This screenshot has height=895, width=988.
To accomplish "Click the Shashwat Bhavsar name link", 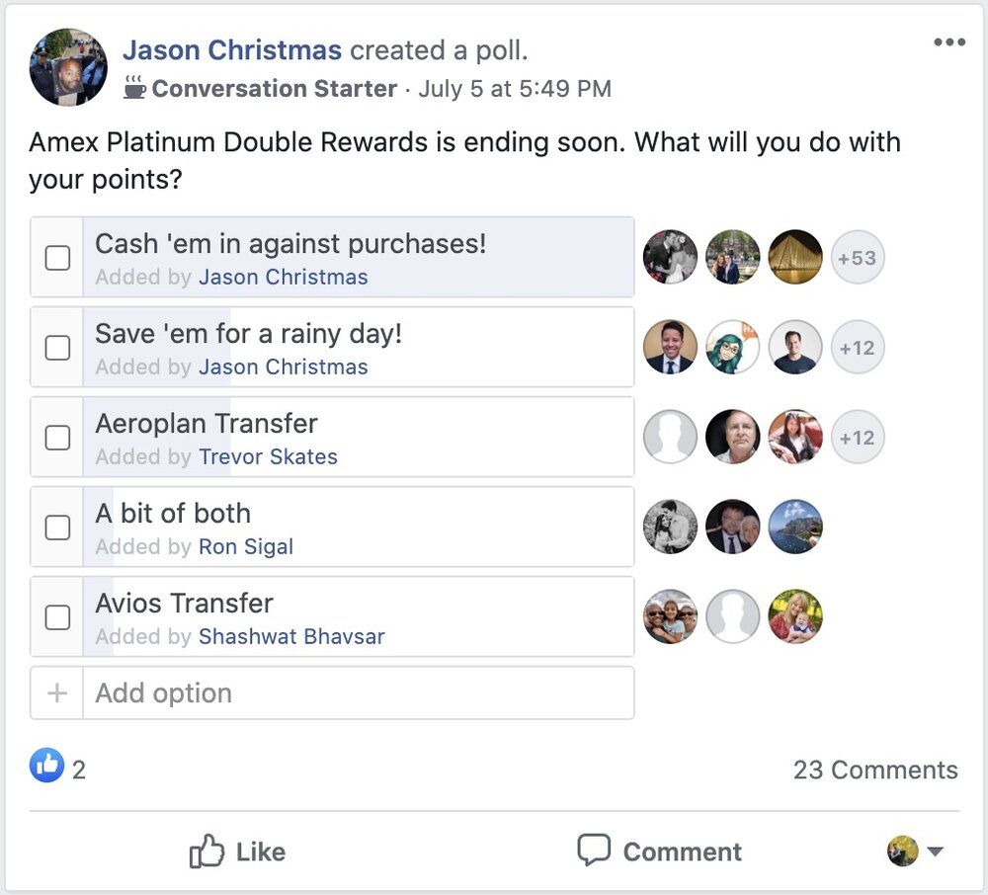I will pyautogui.click(x=291, y=637).
